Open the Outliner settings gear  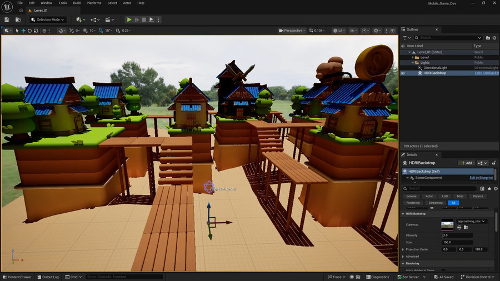click(494, 38)
